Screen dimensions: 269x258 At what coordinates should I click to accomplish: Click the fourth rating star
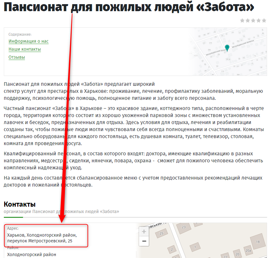point(258,20)
